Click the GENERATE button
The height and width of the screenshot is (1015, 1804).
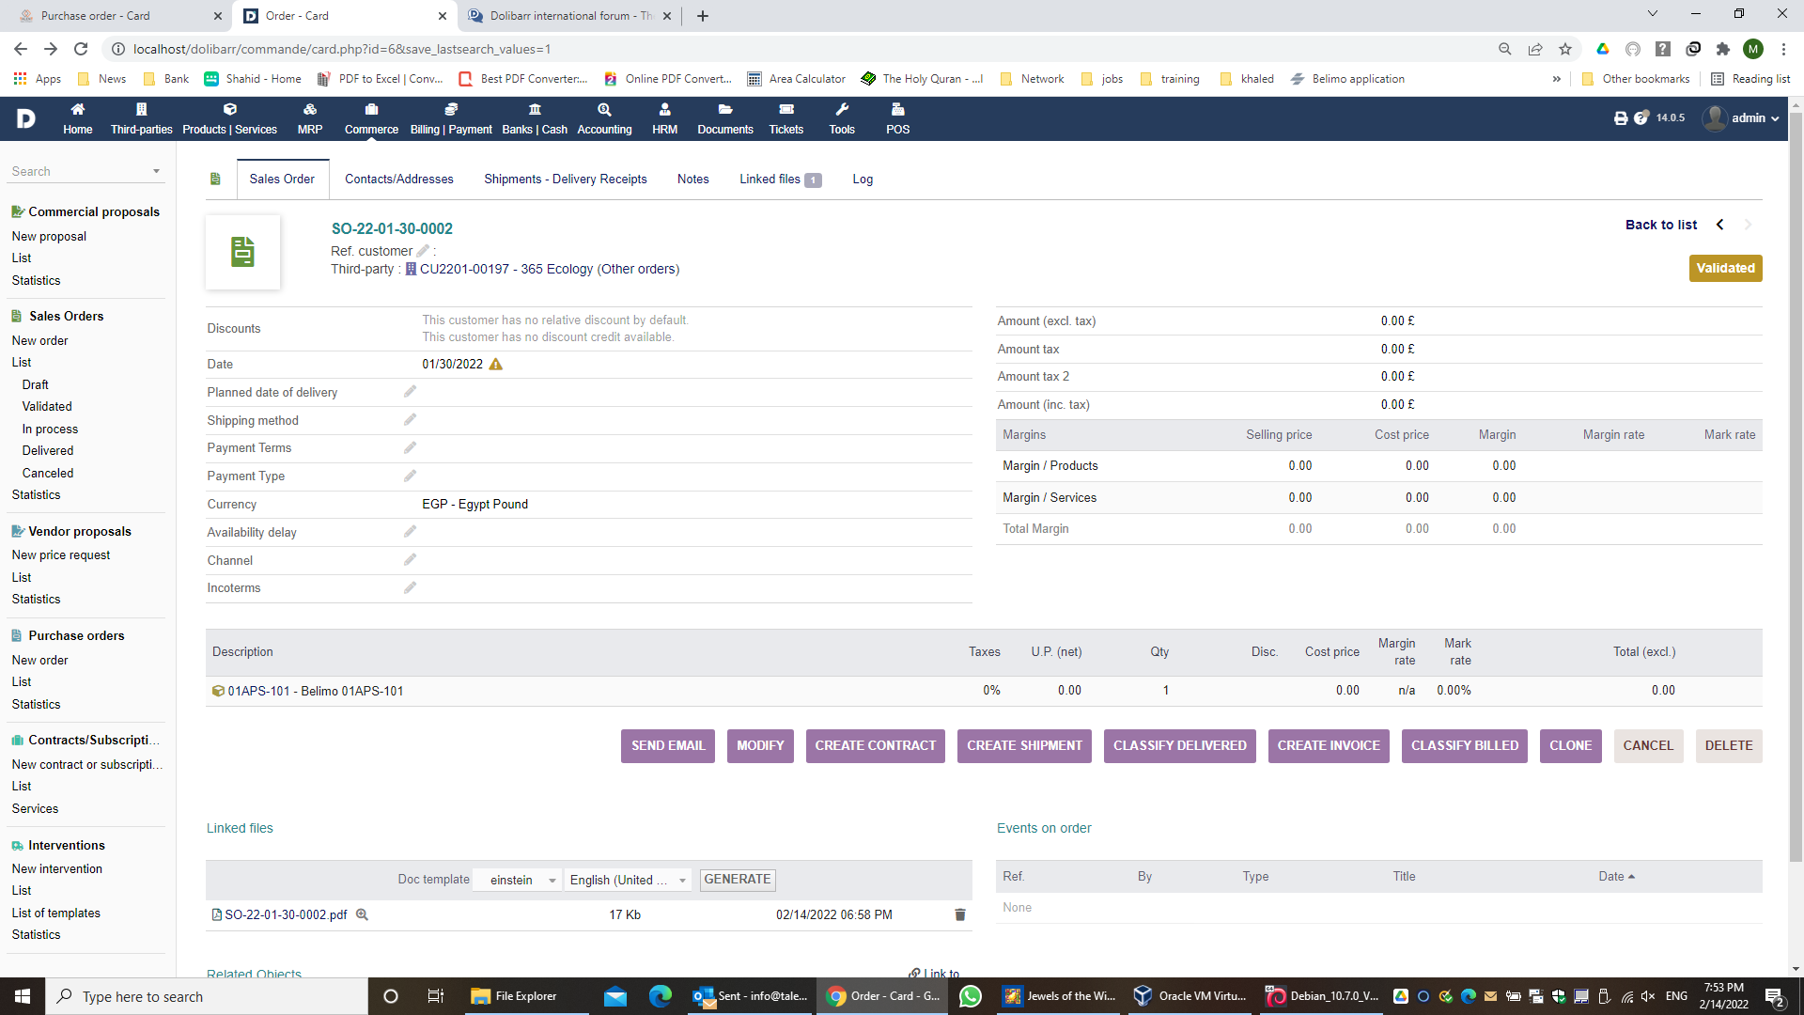[x=737, y=880]
